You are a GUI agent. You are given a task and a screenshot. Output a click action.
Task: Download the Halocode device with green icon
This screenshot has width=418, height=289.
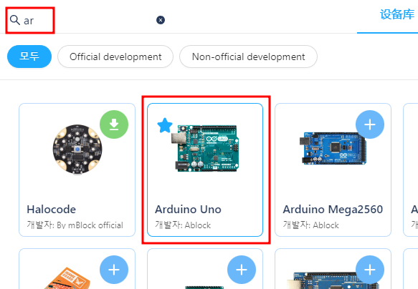tap(114, 124)
